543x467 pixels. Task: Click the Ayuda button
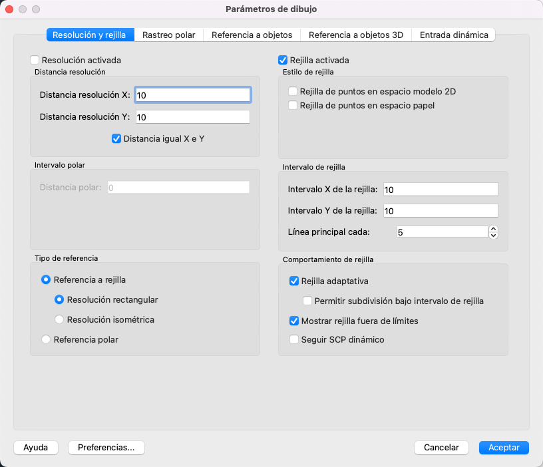(x=36, y=448)
